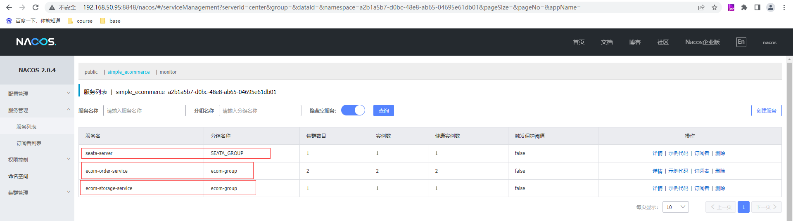Switch to the simple_ecommerce namespace tab

tap(129, 72)
